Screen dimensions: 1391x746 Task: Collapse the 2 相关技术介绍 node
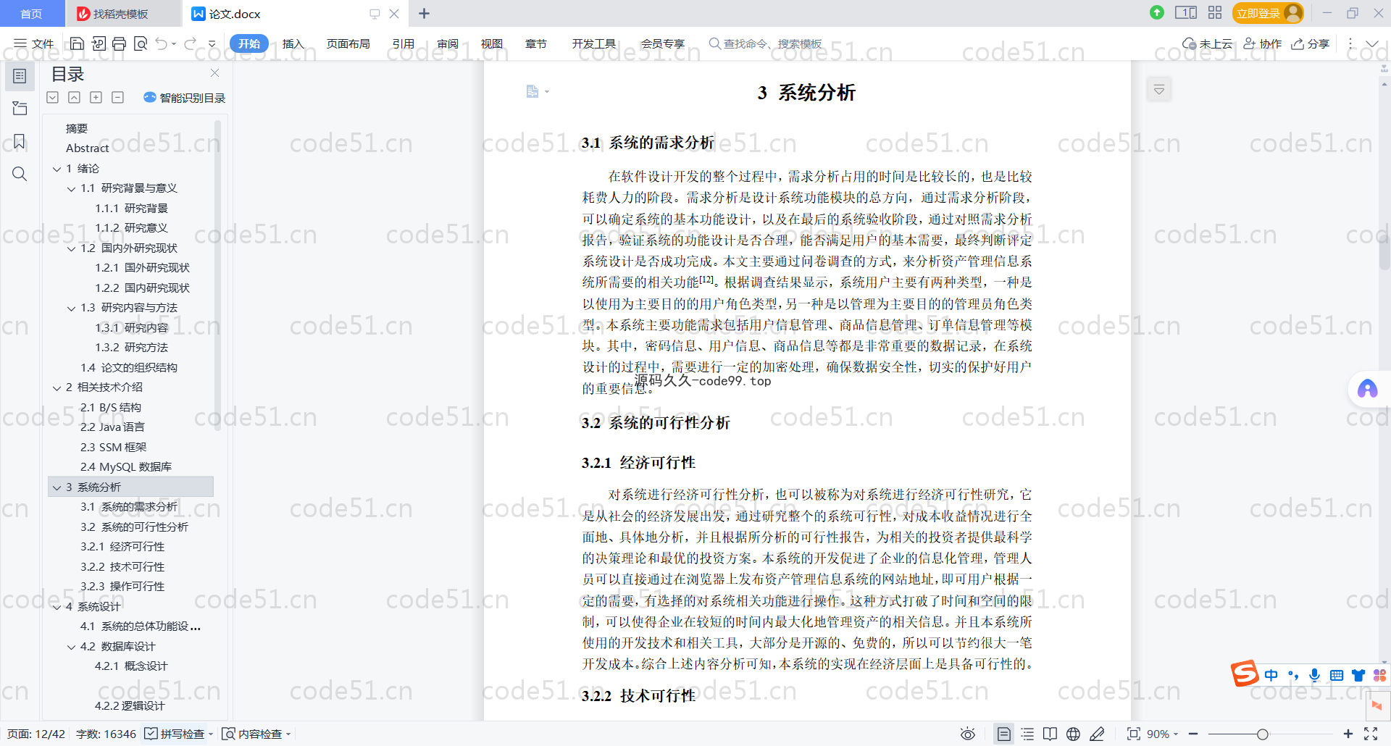(x=57, y=388)
